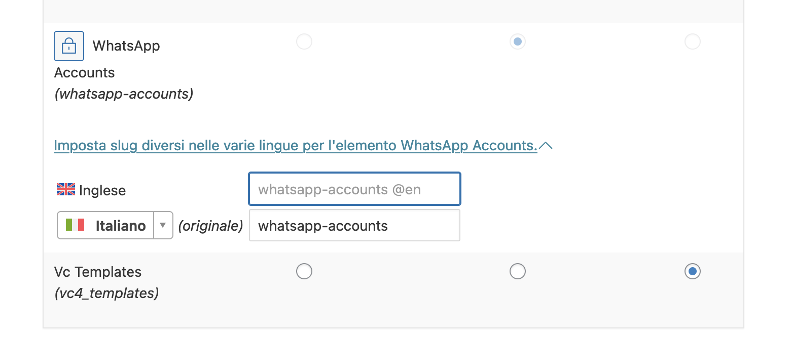Click the Inglese language label

tap(102, 190)
